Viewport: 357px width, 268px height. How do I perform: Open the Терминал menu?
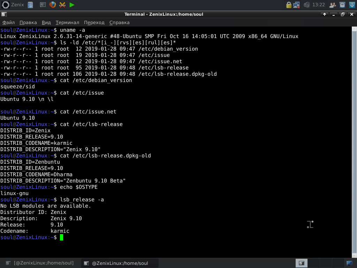click(x=67, y=23)
